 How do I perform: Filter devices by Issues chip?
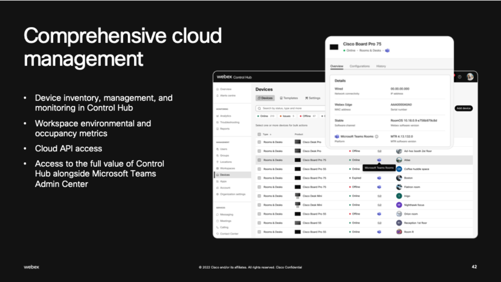(287, 116)
